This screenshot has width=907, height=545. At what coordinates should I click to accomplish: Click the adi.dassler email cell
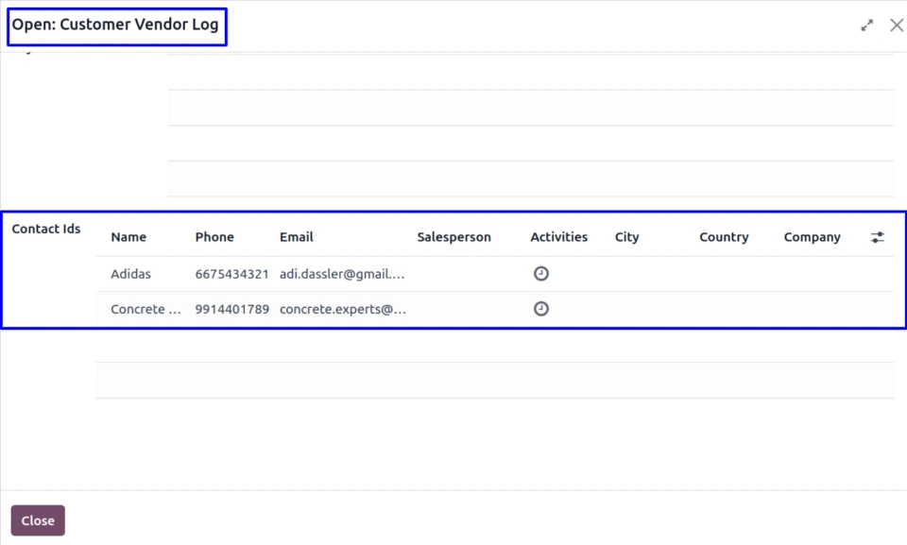tap(342, 274)
